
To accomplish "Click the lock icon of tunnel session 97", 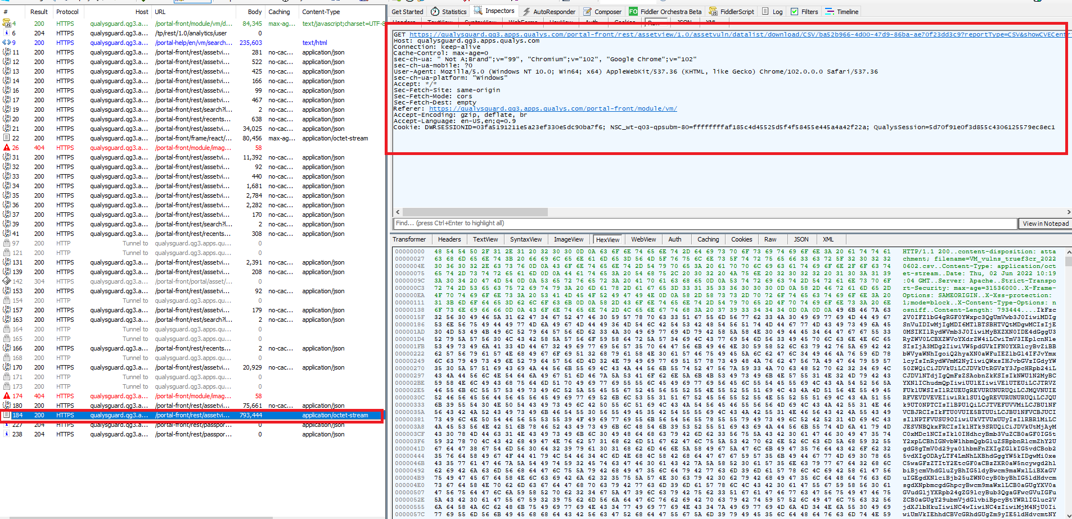I will pos(7,243).
